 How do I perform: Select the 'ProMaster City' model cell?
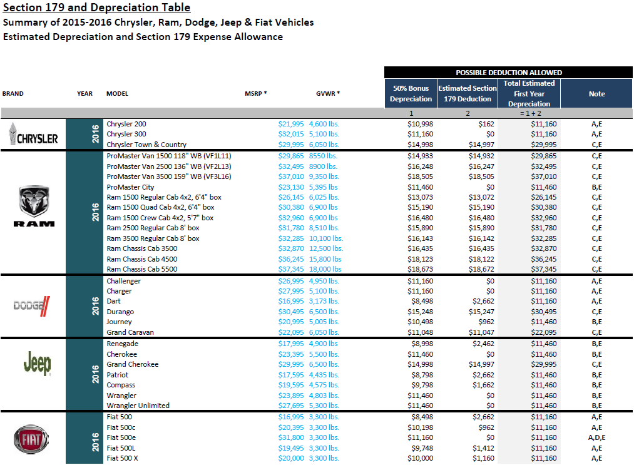click(130, 187)
